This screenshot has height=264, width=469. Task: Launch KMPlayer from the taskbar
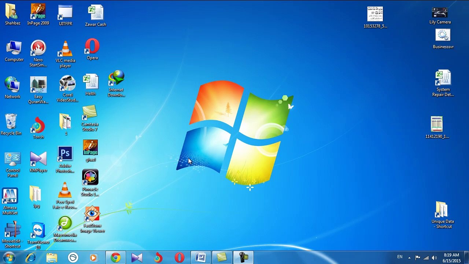[x=137, y=258]
